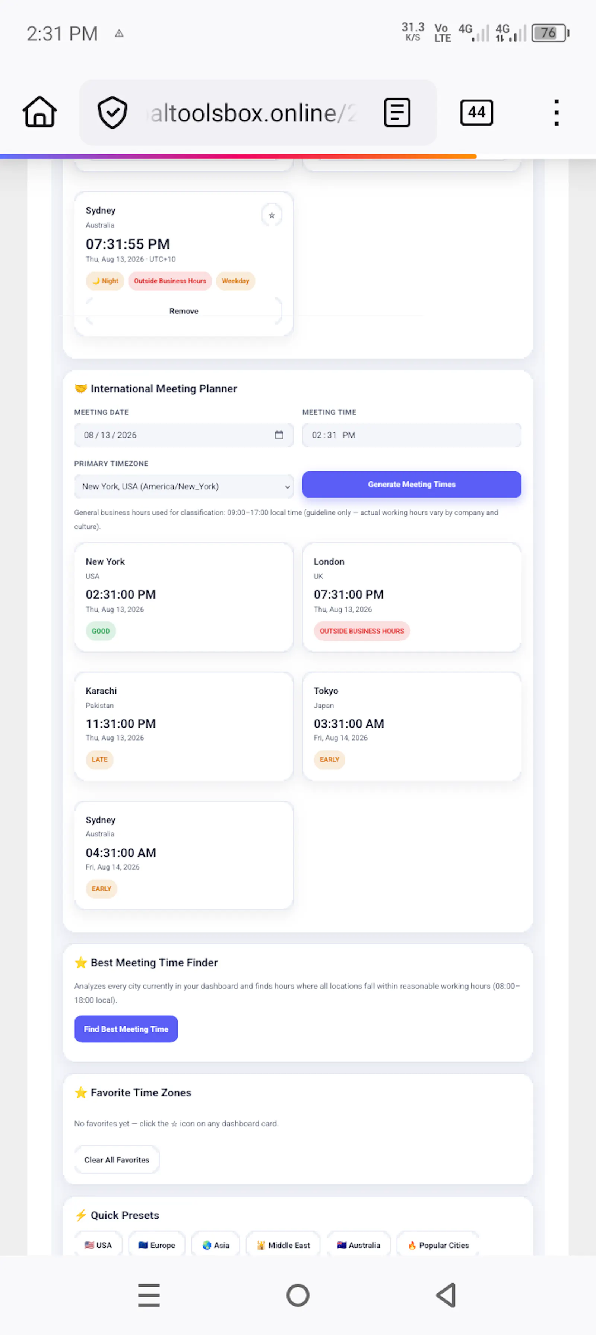Image resolution: width=596 pixels, height=1335 pixels.
Task: Open the browser three-dot menu
Action: pyautogui.click(x=556, y=112)
